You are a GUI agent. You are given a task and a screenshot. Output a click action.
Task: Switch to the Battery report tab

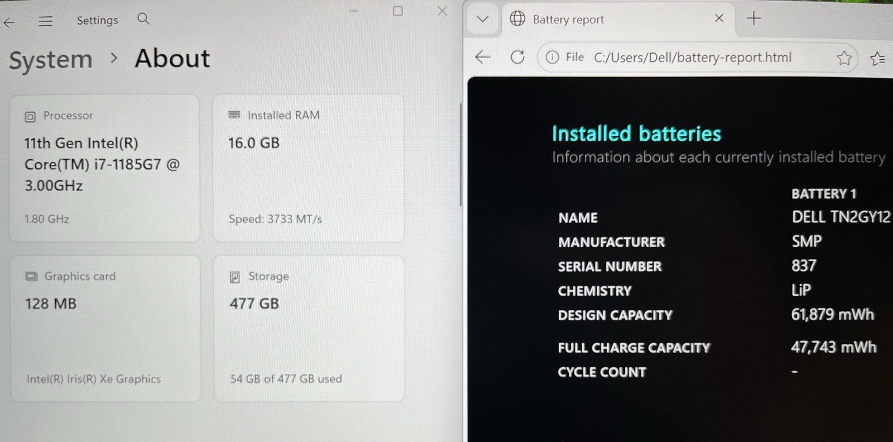[x=618, y=20]
